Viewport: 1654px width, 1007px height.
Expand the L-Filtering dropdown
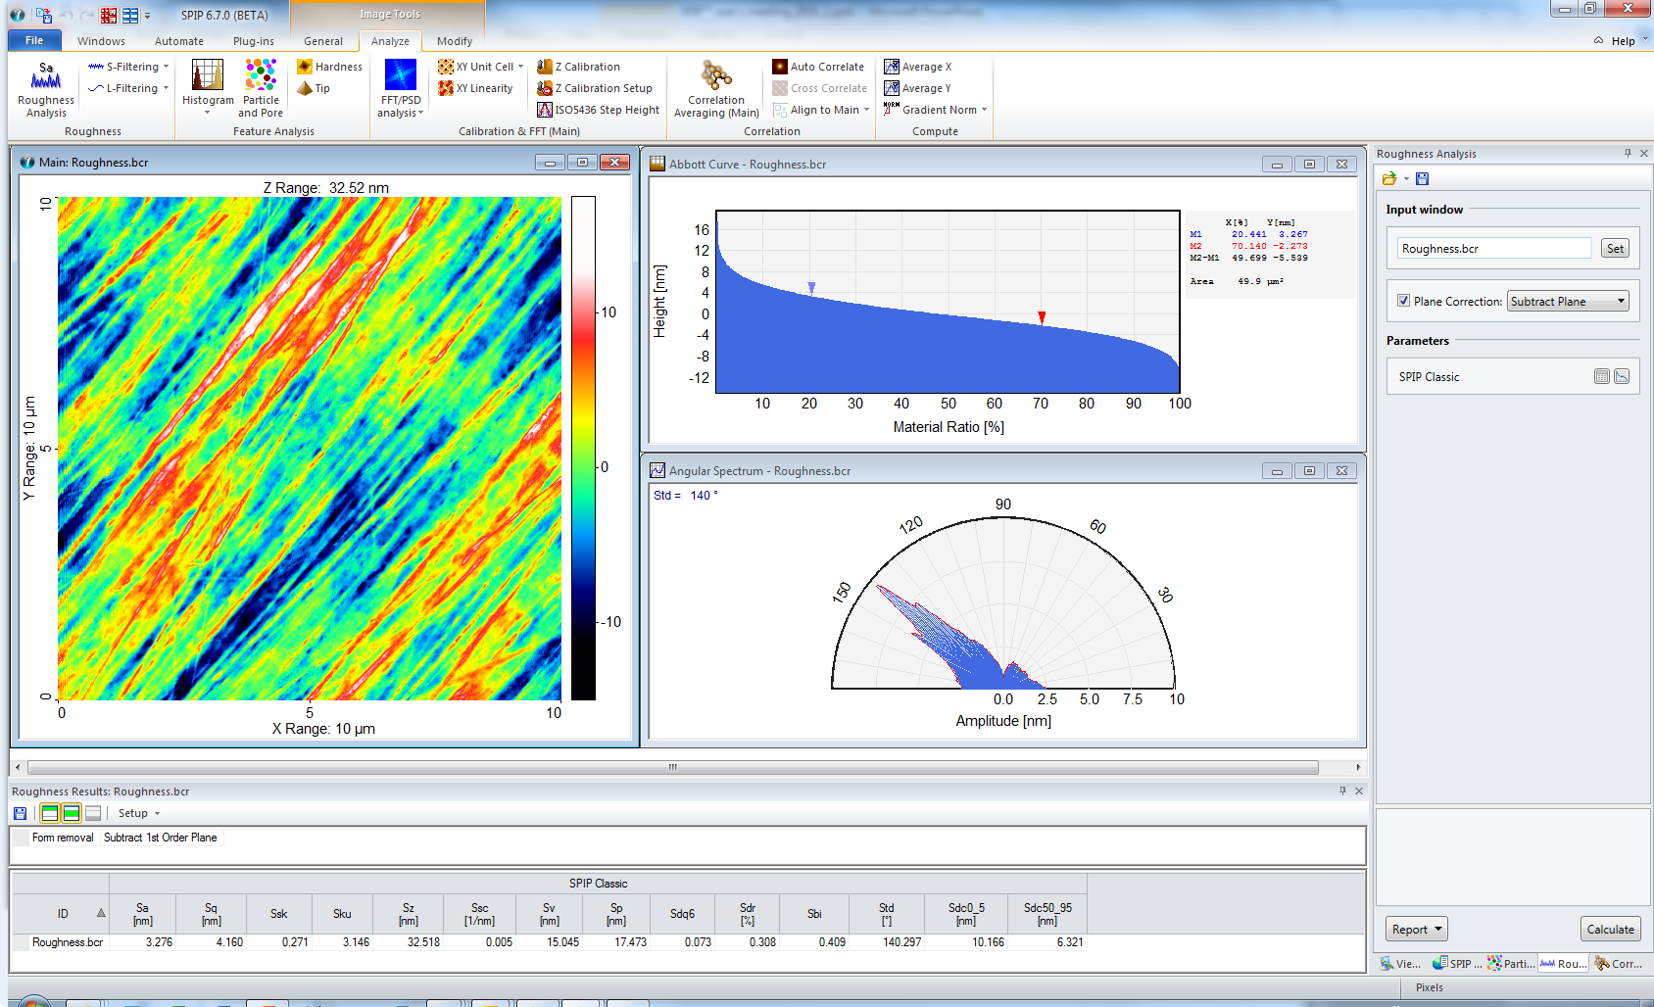coord(166,88)
